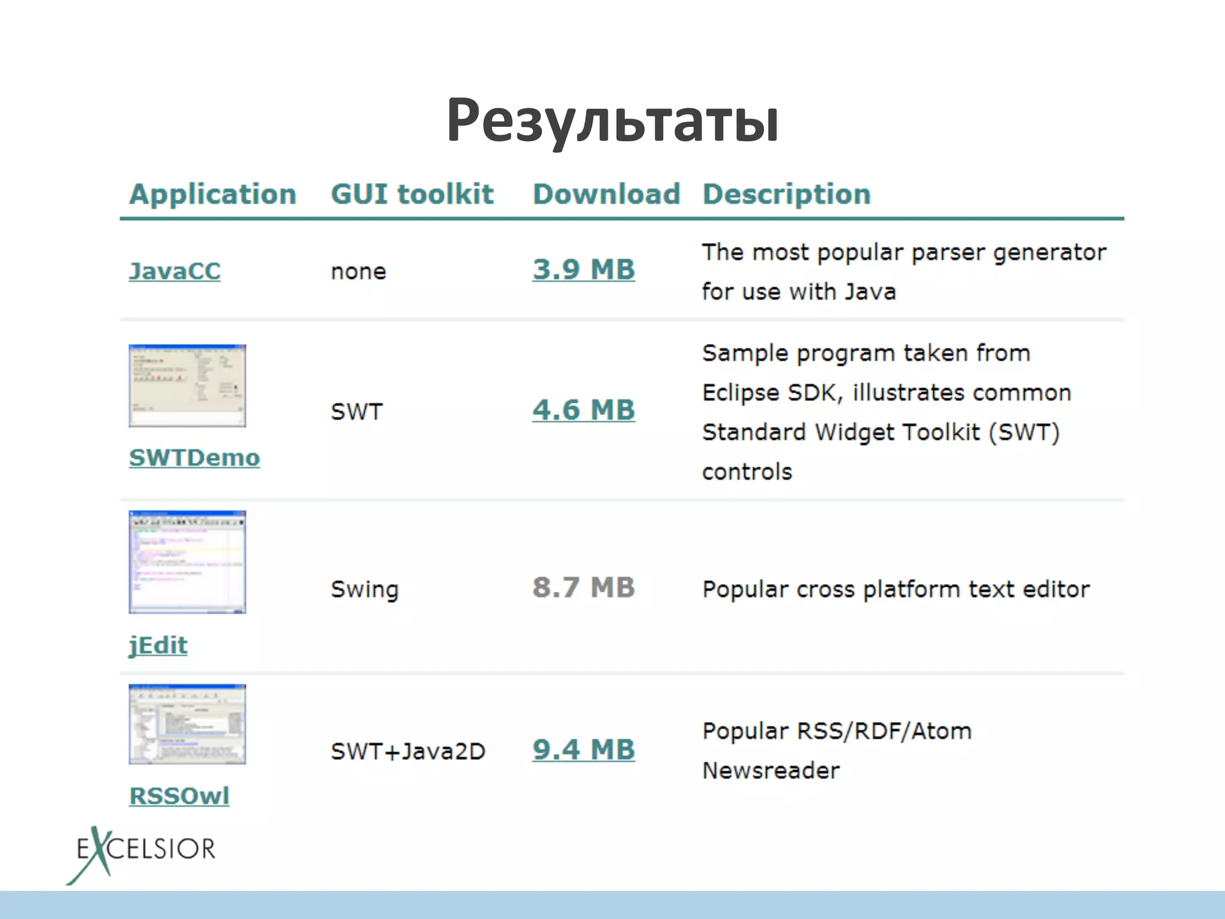This screenshot has width=1225, height=919.
Task: Click the 'SWT' toolkit cell
Action: pos(356,412)
